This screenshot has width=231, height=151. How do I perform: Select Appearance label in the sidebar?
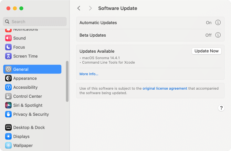click(x=25, y=78)
